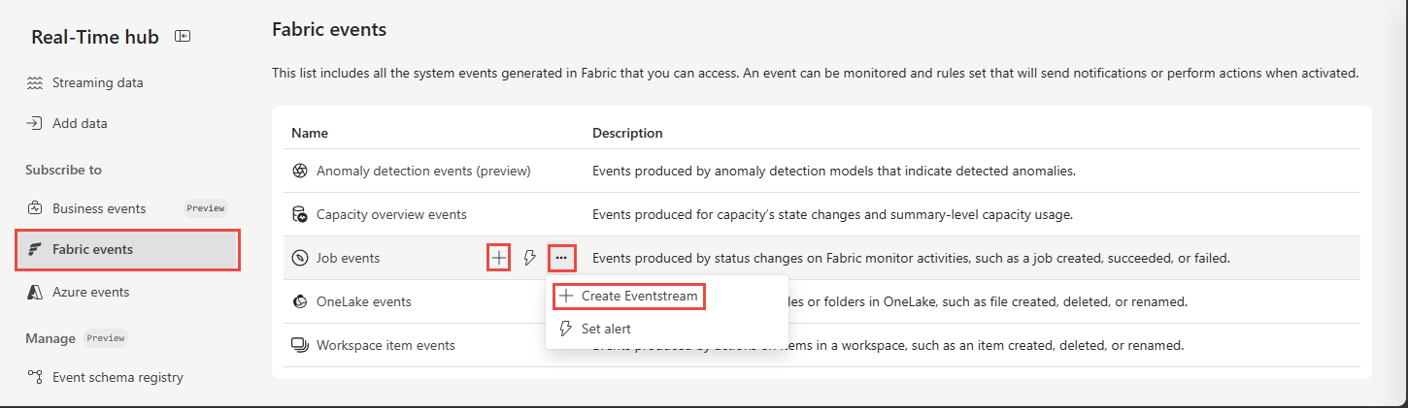Image resolution: width=1408 pixels, height=408 pixels.
Task: Click Anomaly detection events description text
Action: click(835, 171)
